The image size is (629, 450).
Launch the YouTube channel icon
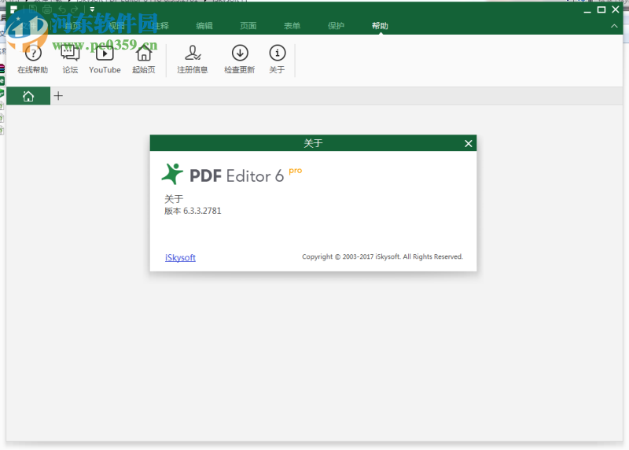click(x=105, y=60)
